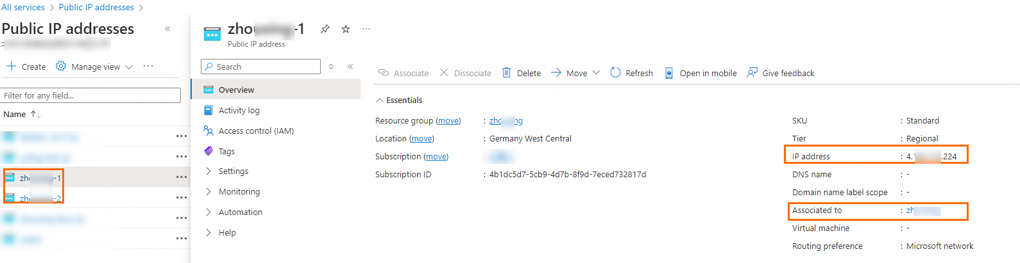Mark the resource as favorite with the star
This screenshot has height=263, width=1020.
coord(346,29)
